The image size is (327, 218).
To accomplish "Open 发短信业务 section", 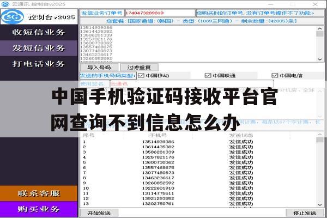I will pyautogui.click(x=39, y=48).
